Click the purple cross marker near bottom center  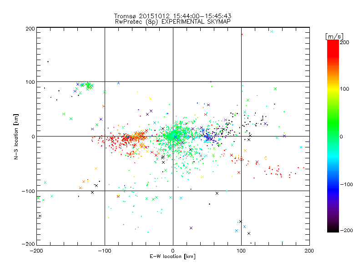(191, 228)
